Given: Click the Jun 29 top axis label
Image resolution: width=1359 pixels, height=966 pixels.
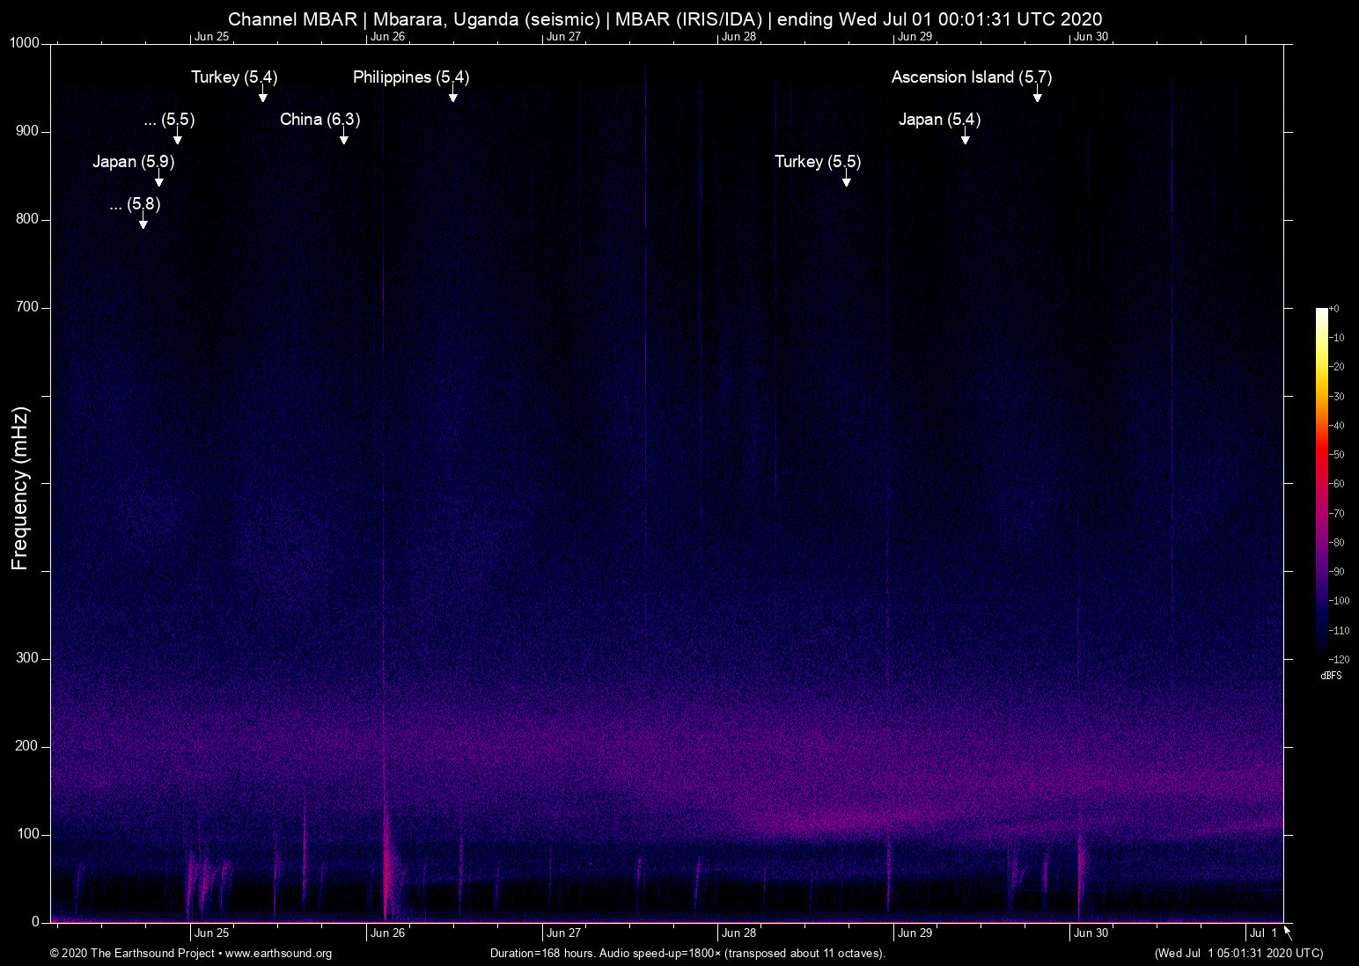Looking at the screenshot, I should (x=914, y=37).
